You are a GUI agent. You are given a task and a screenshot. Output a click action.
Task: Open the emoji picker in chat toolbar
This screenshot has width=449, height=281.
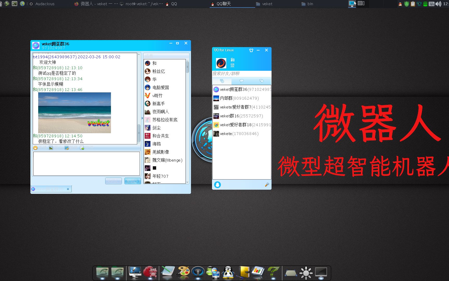click(35, 148)
